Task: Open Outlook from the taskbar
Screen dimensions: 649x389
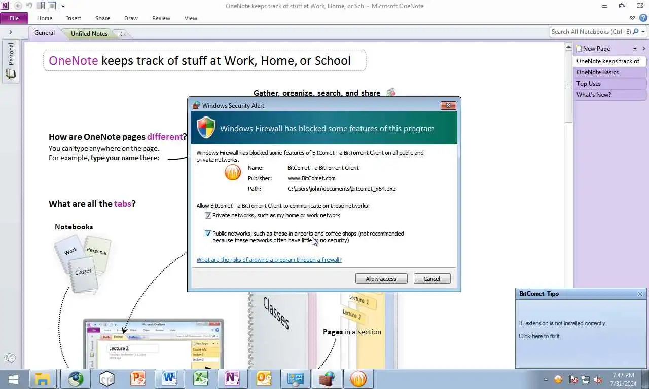Action: tap(264, 379)
